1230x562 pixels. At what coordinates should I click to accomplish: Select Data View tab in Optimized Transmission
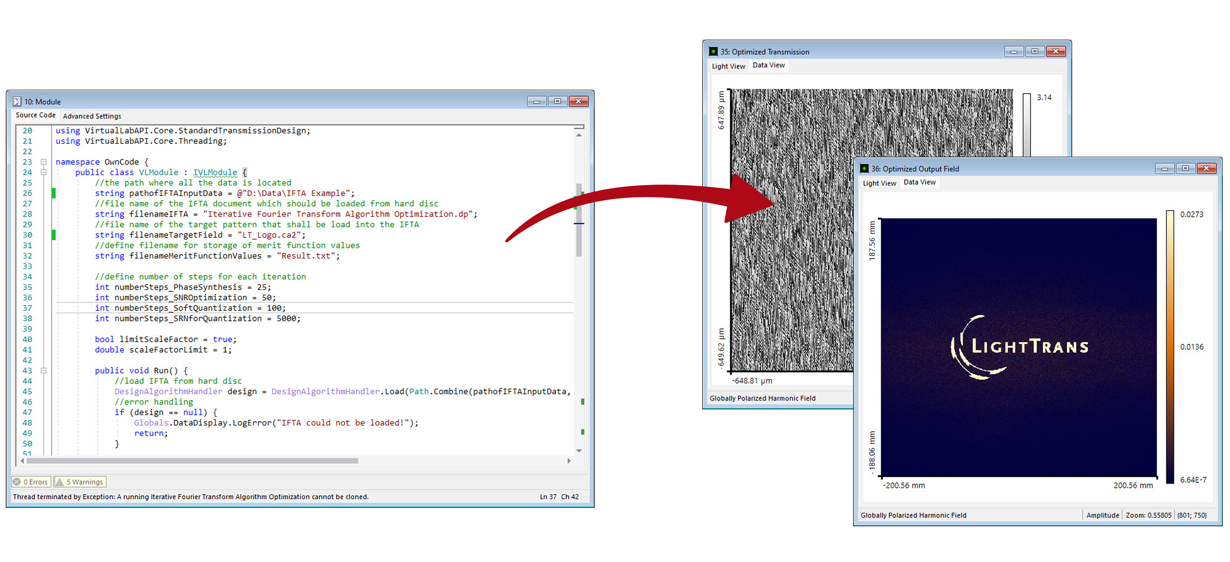(x=769, y=65)
